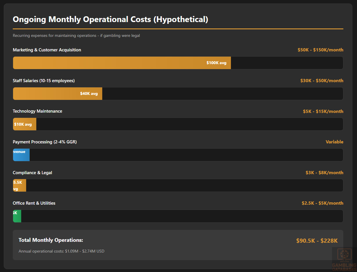Select the $40K avg staff salaries bar
Screen dimensions: 357x272
pyautogui.click(x=58, y=93)
